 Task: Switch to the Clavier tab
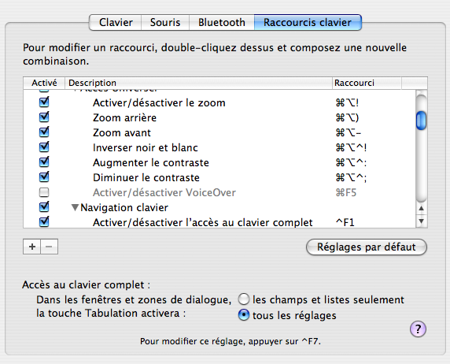coord(116,22)
